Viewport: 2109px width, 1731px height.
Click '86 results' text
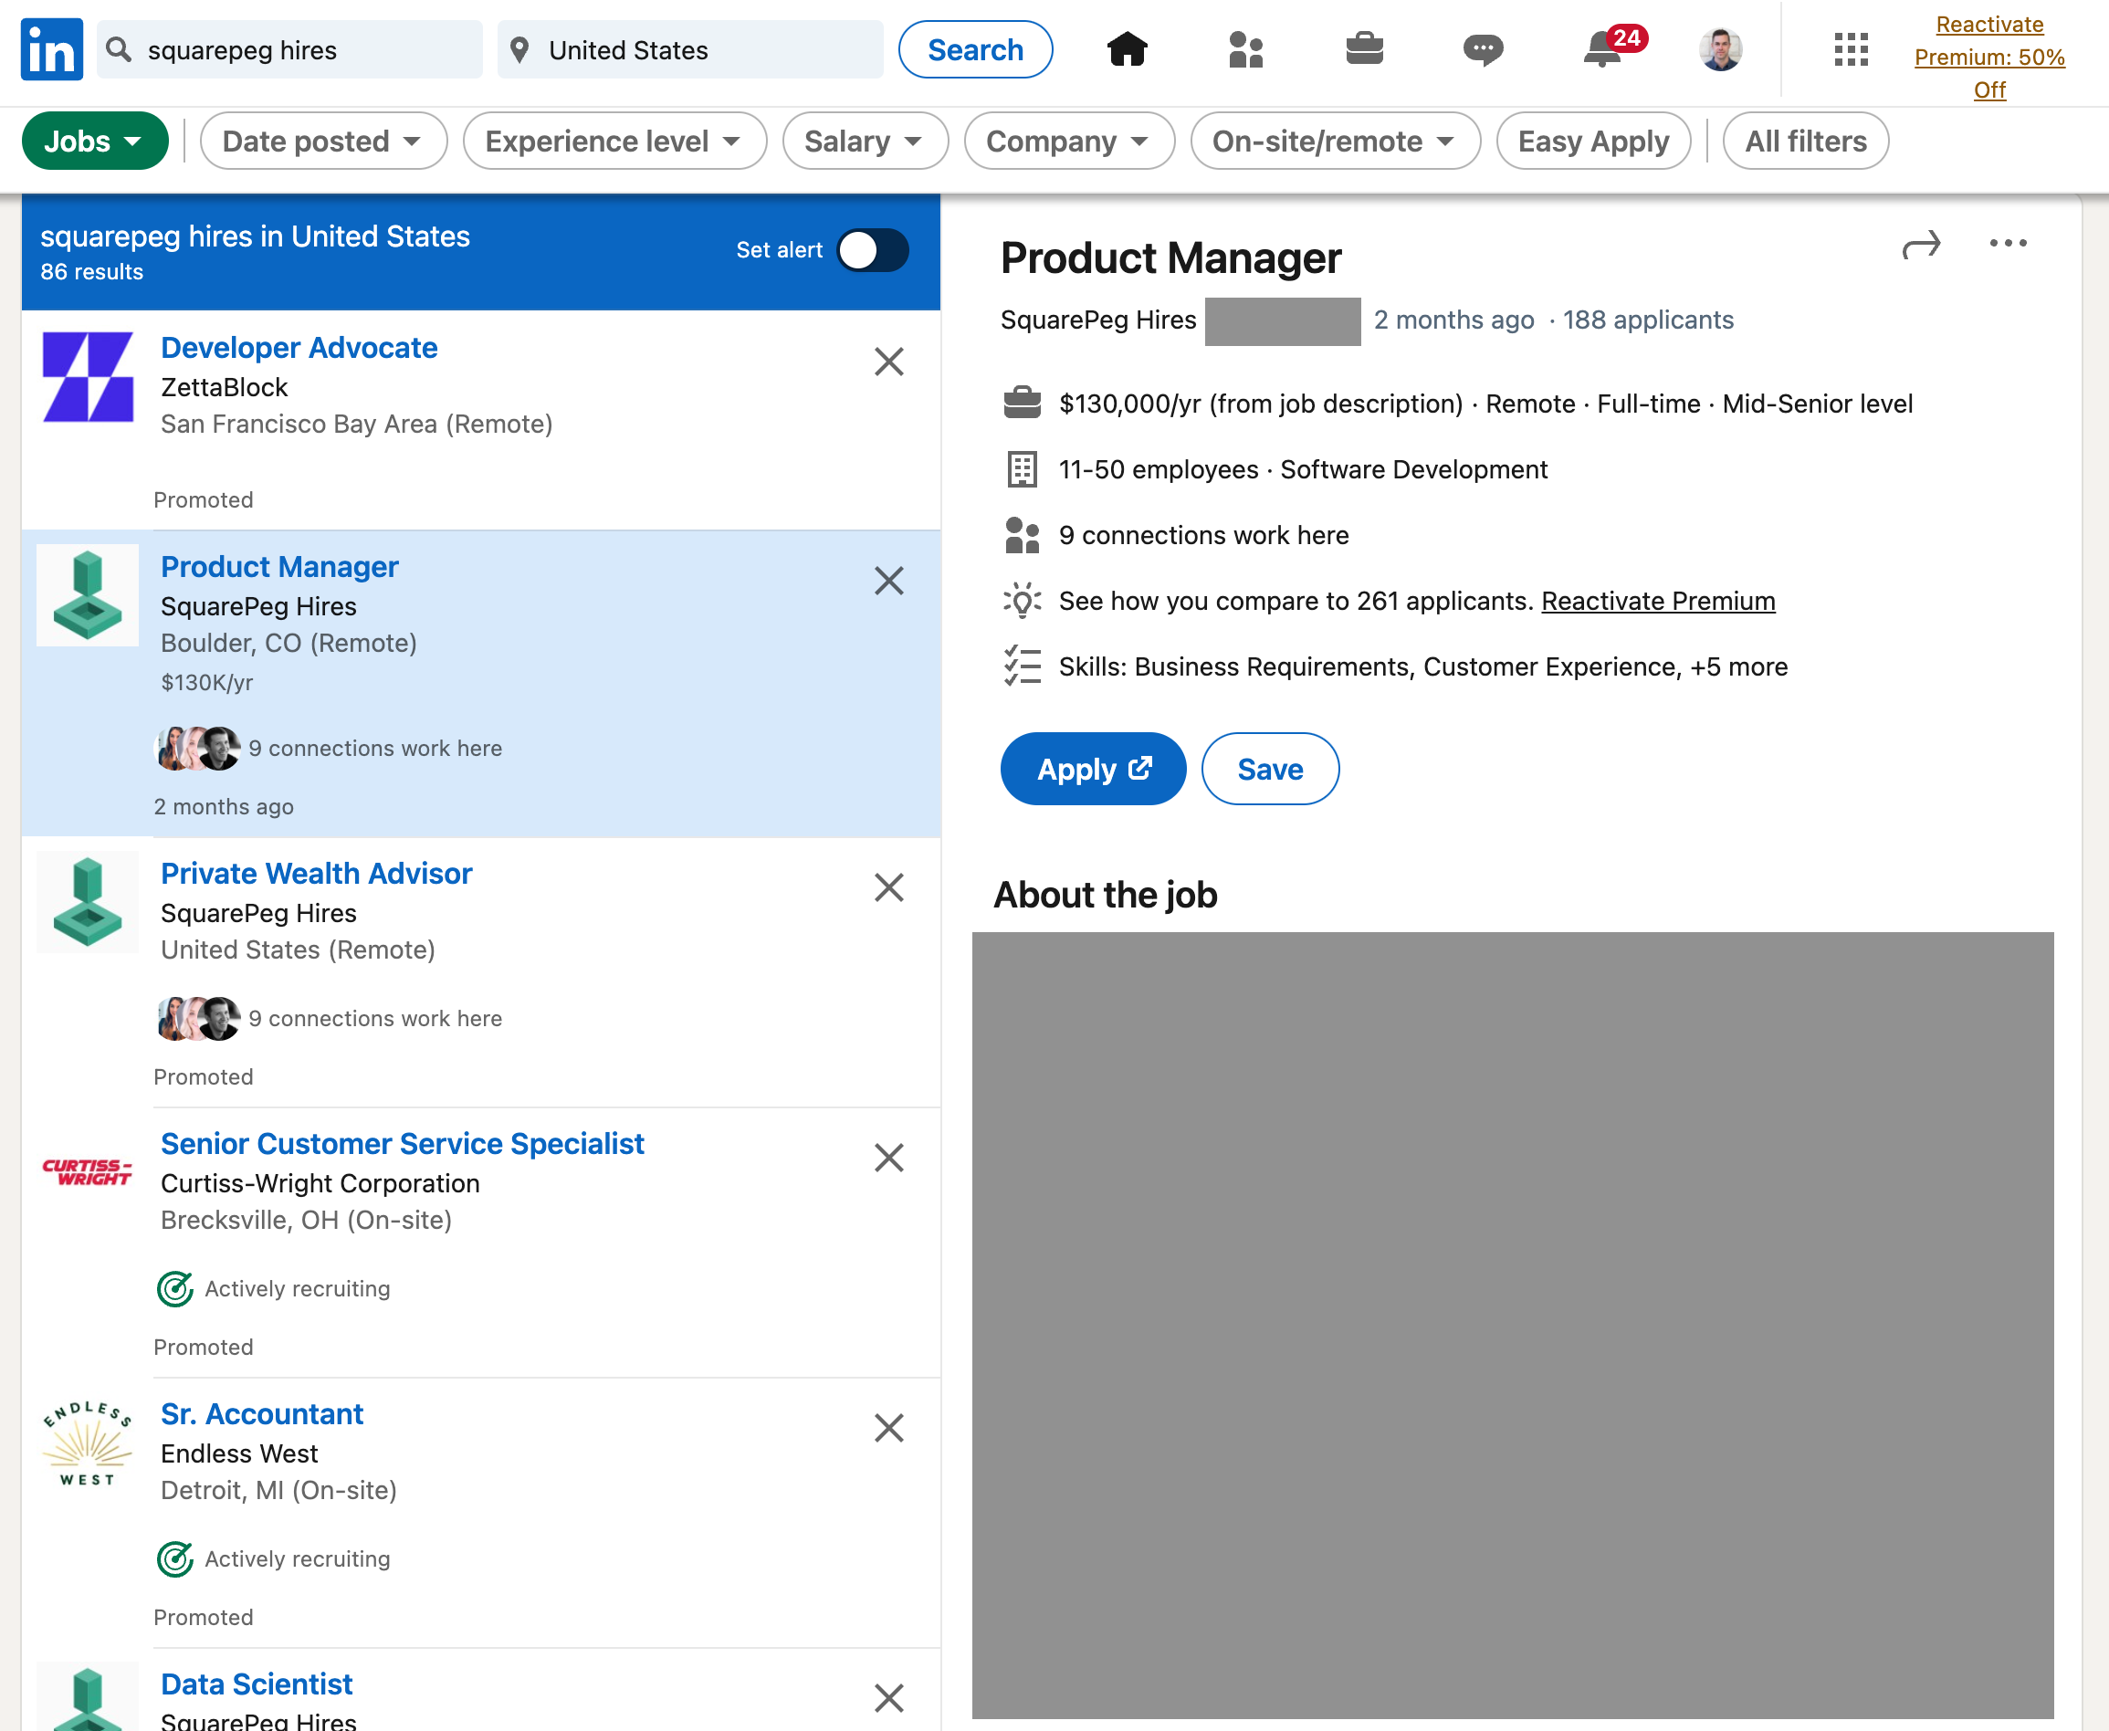click(91, 271)
